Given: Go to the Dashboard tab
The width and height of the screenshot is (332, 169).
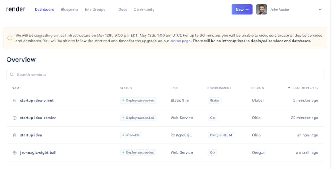Looking at the screenshot, I should (44, 10).
